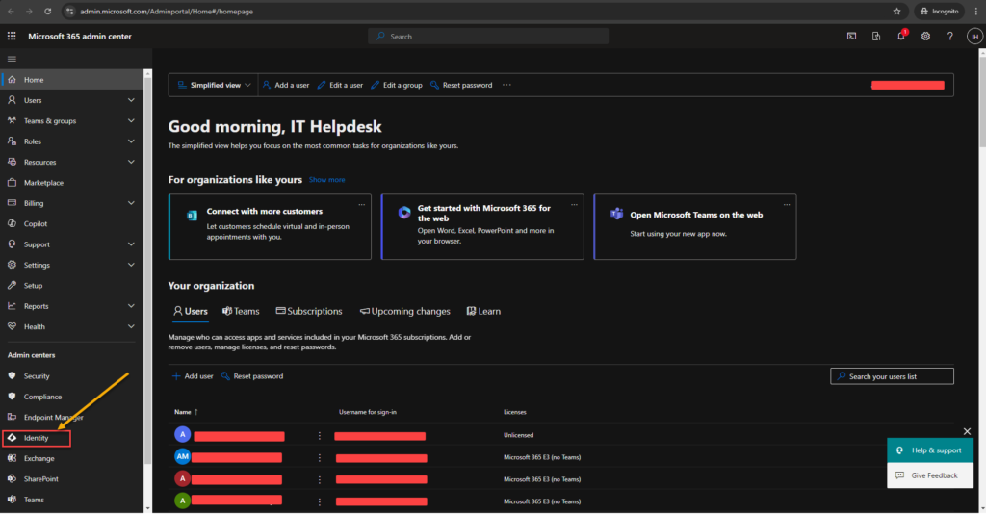
Task: Expand the Roles navigation section
Action: click(131, 141)
